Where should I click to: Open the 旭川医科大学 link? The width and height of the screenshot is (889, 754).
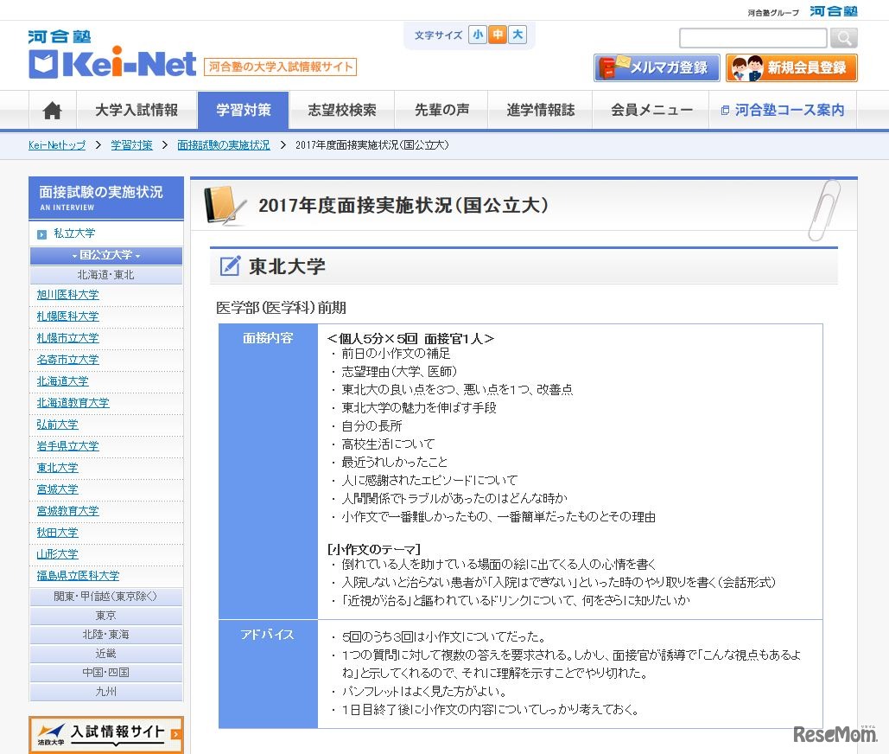[x=67, y=295]
